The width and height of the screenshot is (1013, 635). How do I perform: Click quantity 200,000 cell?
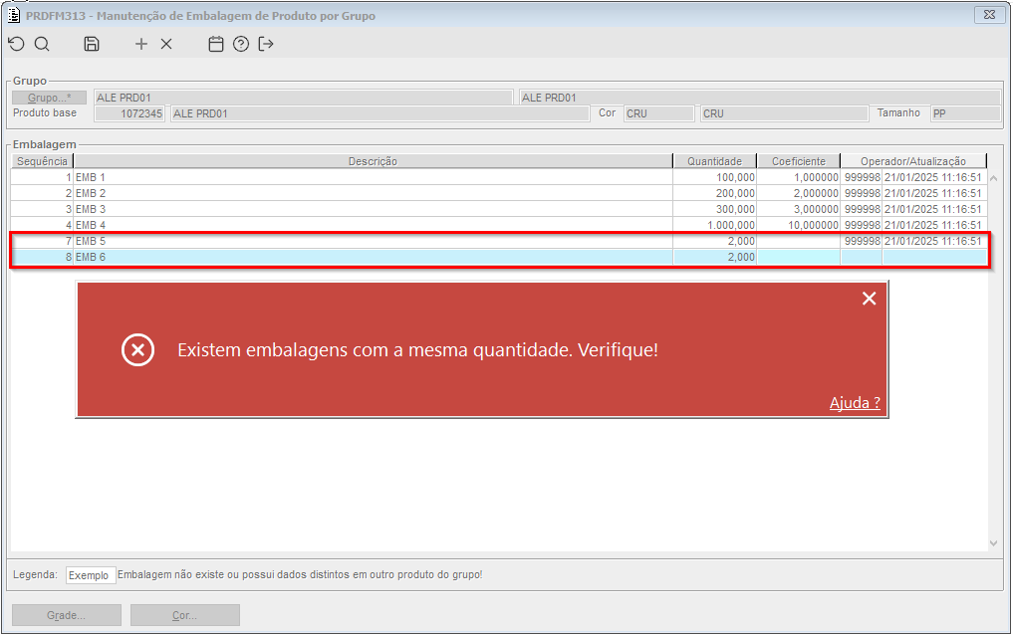pos(714,193)
